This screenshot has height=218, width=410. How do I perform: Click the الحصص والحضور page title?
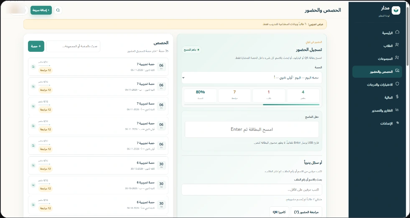tap(323, 10)
